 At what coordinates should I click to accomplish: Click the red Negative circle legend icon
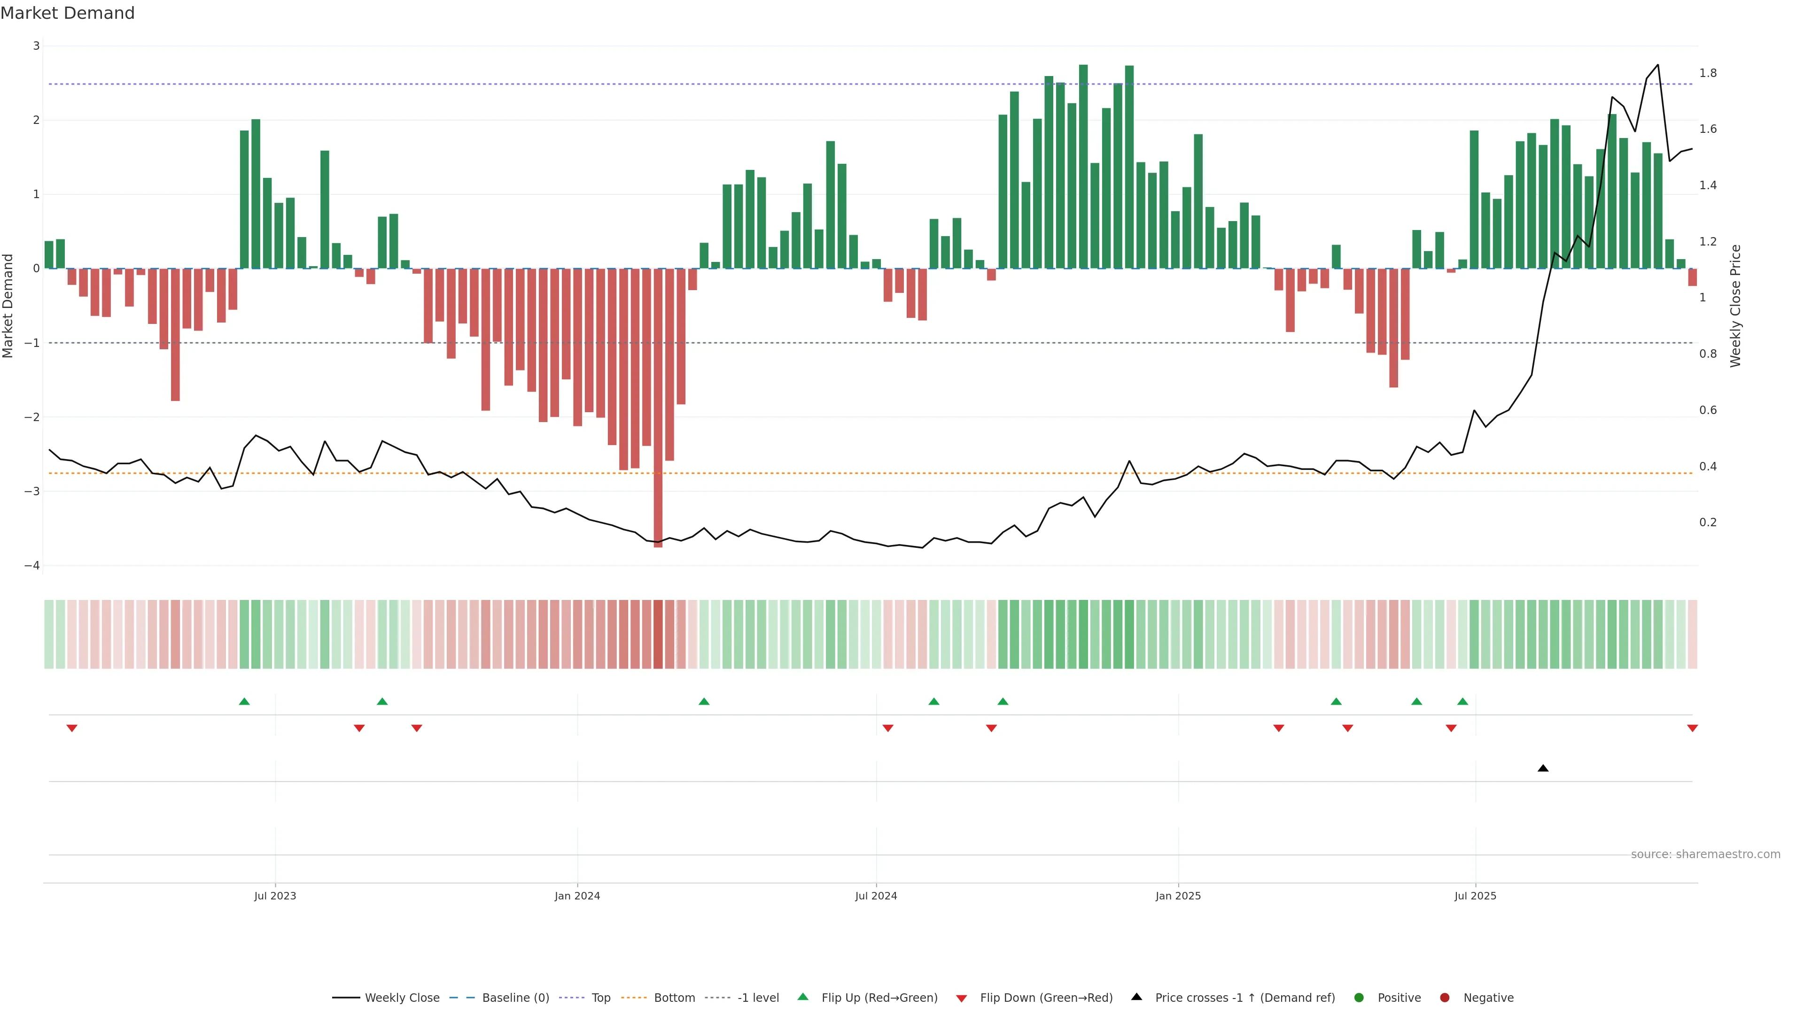[1445, 997]
